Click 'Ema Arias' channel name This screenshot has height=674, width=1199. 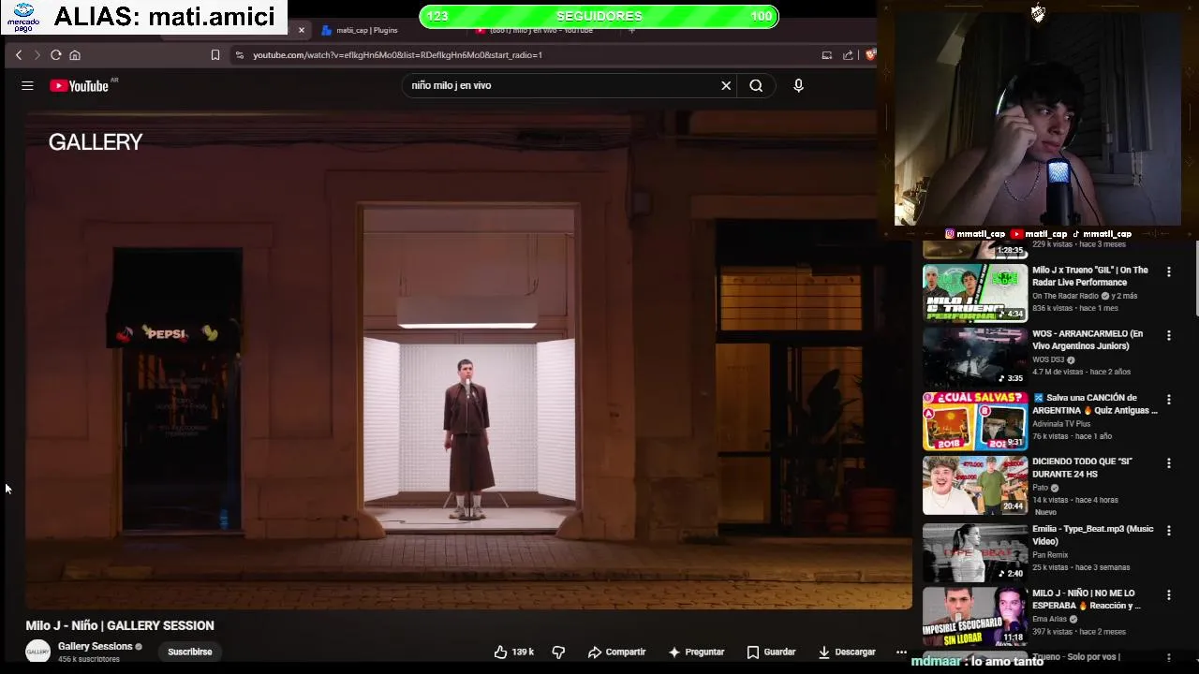pyautogui.click(x=1049, y=619)
